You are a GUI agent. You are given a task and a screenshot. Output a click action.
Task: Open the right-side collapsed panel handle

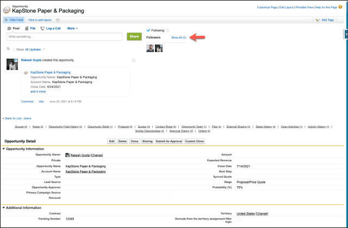click(x=346, y=34)
